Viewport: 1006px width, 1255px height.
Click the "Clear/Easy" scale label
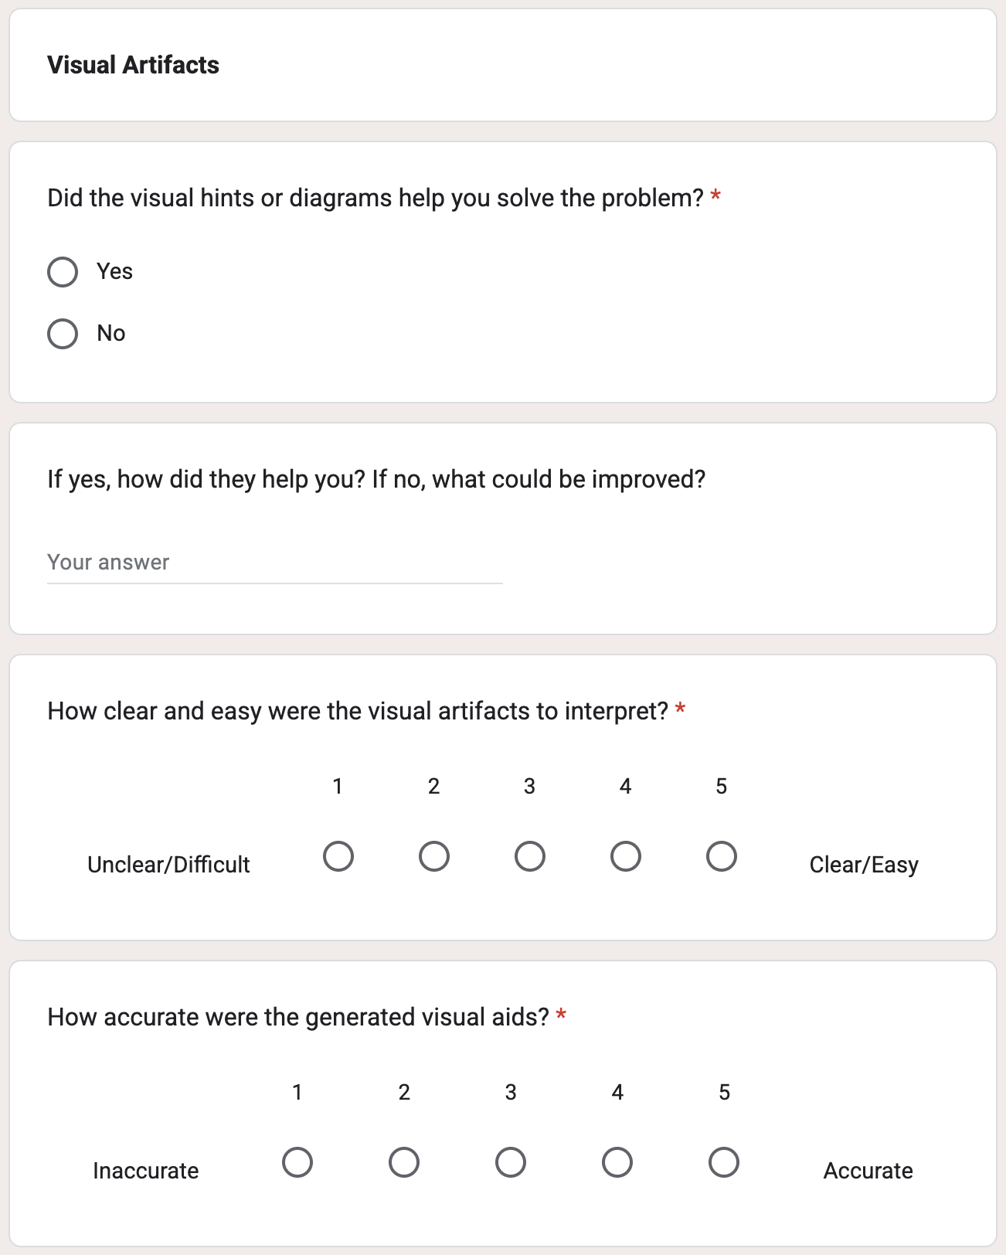[x=864, y=865]
